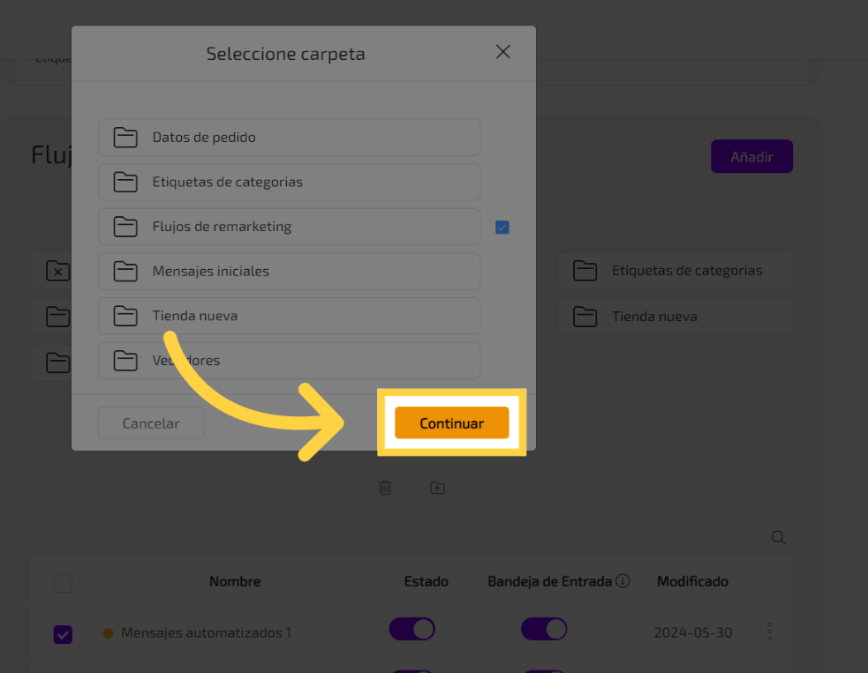Uncheck the Flujos de remarketing checkbox
This screenshot has height=673, width=868.
point(502,228)
